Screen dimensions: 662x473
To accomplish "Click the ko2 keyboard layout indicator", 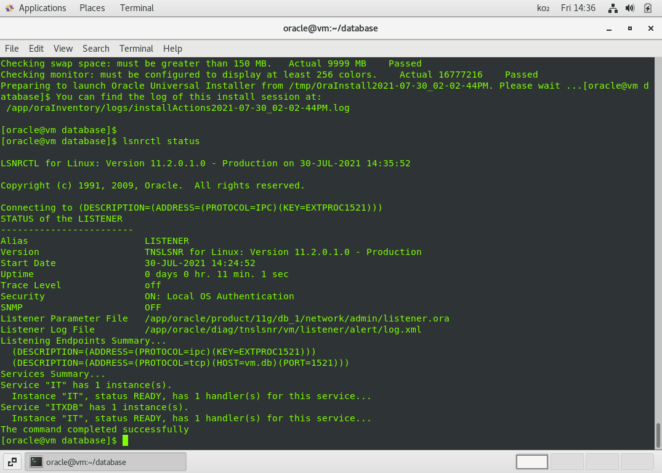I will (543, 8).
